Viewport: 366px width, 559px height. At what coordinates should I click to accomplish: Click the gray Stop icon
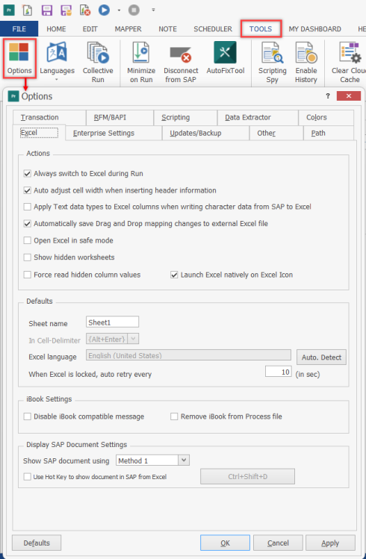tap(134, 10)
